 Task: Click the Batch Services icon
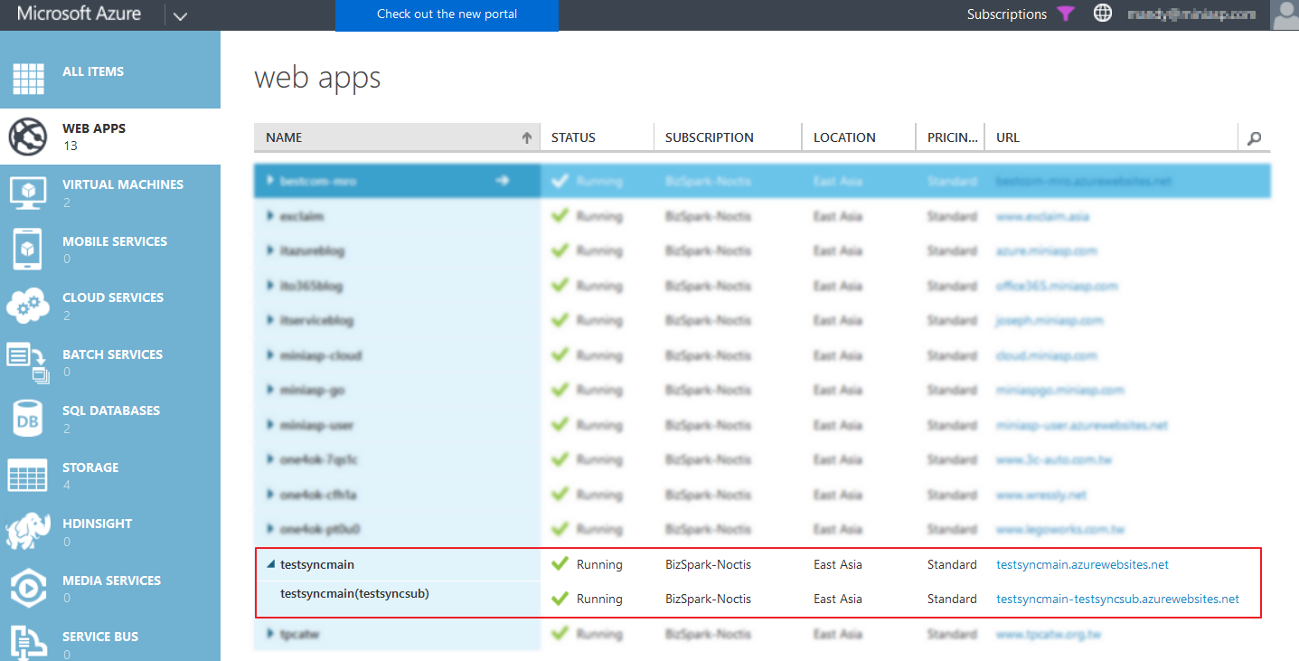pyautogui.click(x=28, y=363)
